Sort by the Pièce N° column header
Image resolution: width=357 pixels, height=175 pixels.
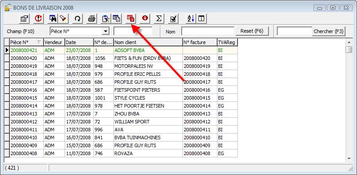pyautogui.click(x=26, y=42)
